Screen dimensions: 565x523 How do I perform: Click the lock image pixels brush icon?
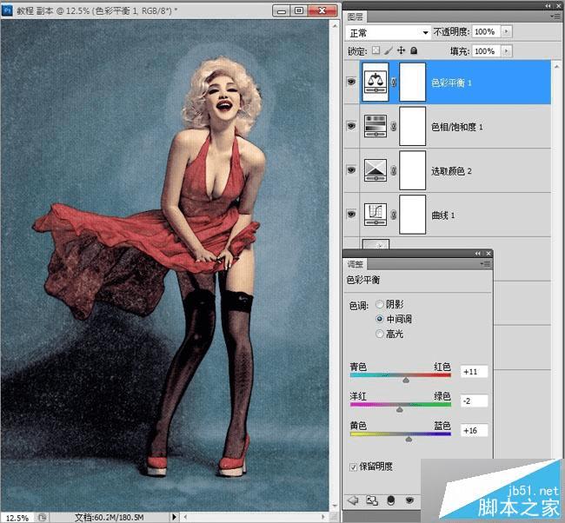(x=389, y=51)
